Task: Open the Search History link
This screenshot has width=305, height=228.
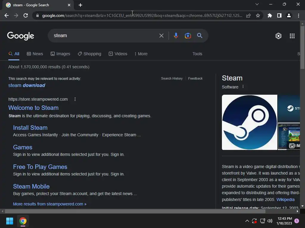Action: pyautogui.click(x=172, y=78)
